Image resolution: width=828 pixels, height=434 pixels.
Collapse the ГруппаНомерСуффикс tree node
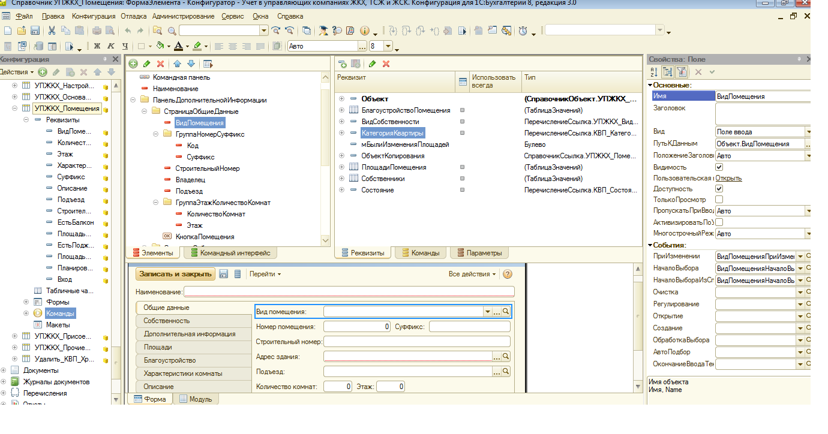(155, 134)
